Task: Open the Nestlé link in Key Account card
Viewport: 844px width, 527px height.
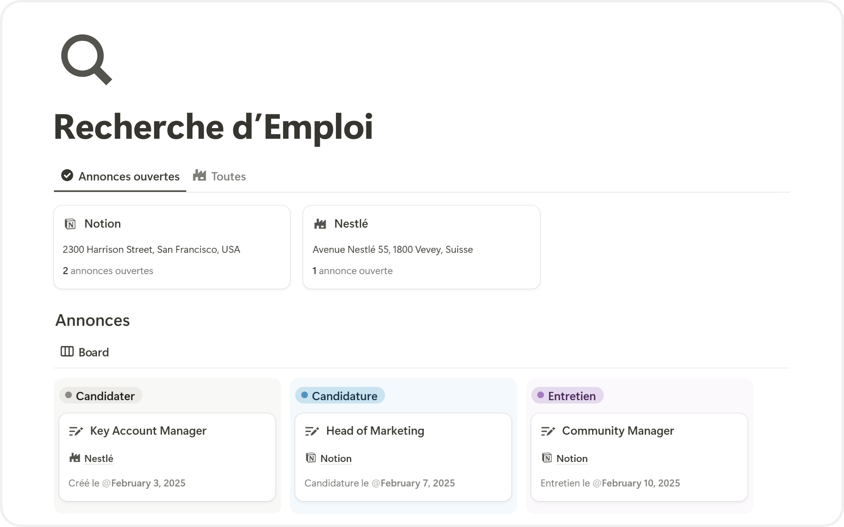Action: coord(98,458)
